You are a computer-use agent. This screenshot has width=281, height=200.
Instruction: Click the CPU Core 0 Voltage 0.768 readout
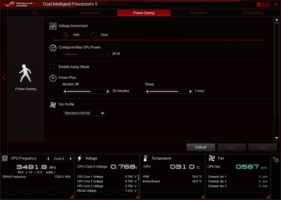124,167
